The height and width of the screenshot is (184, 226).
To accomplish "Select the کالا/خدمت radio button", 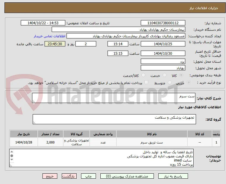I will (143, 75).
